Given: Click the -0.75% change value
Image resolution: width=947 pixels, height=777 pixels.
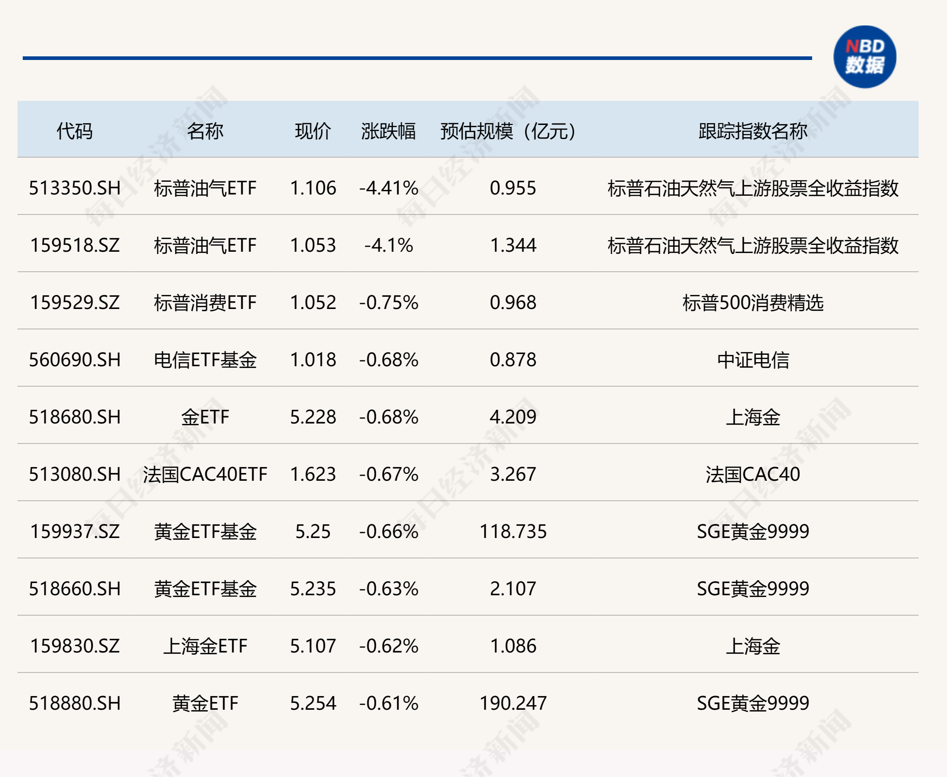Looking at the screenshot, I should (x=389, y=303).
